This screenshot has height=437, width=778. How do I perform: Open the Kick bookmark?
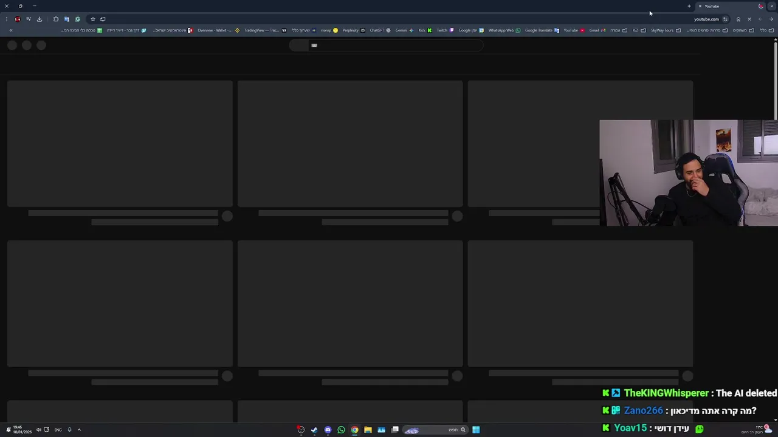click(425, 30)
